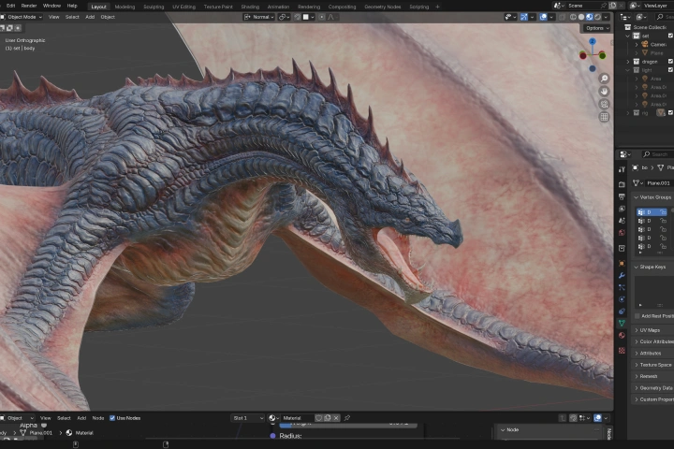Open the pivot point dropdown
Viewport: 674px width, 449px height.
coord(285,17)
